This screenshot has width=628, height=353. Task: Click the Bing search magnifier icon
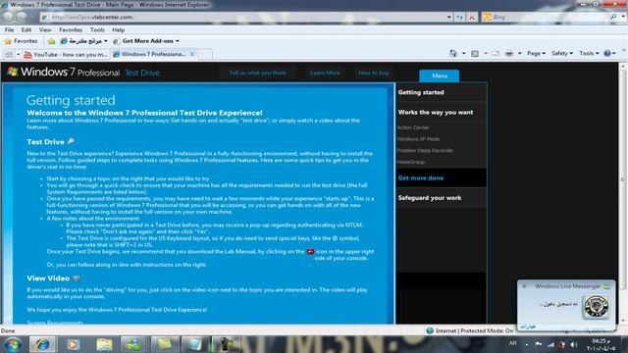[613, 17]
